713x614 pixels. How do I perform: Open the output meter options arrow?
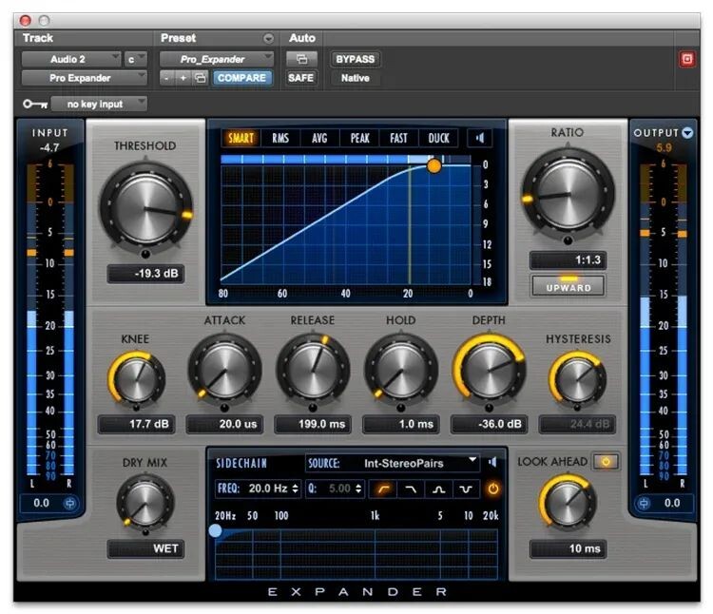pos(687,133)
